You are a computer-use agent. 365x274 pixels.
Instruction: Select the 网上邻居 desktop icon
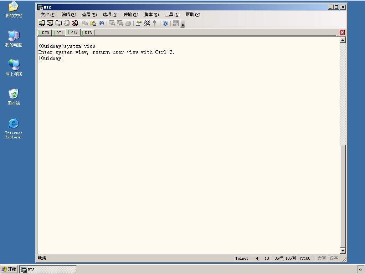tap(14, 68)
